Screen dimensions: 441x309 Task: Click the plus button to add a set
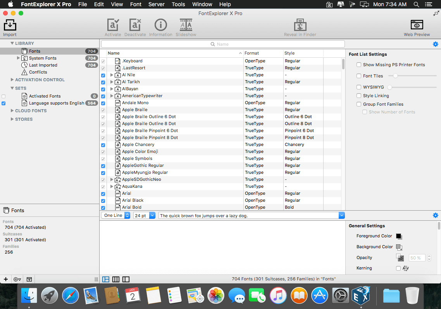tap(5, 279)
